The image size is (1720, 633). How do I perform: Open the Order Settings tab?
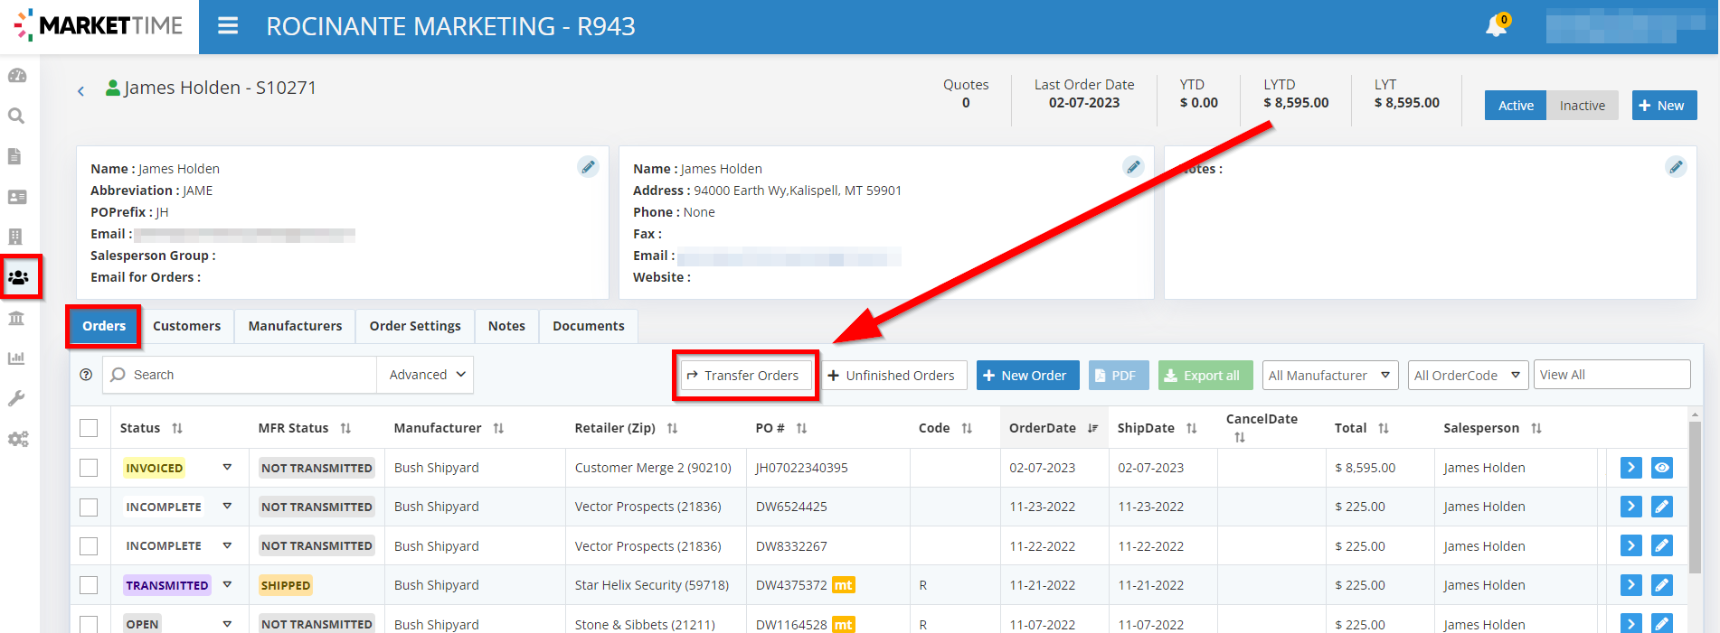415,326
